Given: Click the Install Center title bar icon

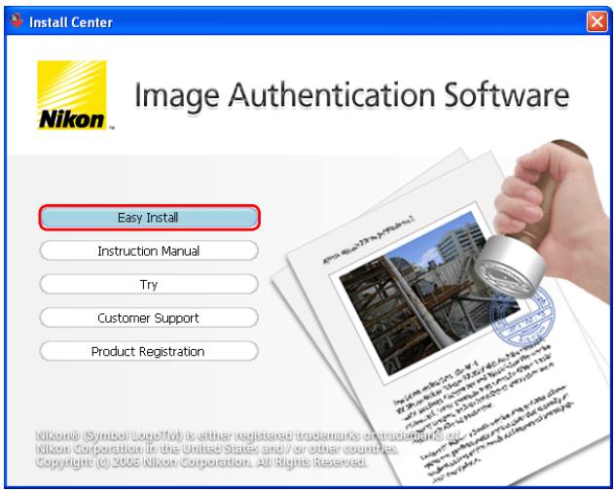Looking at the screenshot, I should tap(17, 20).
